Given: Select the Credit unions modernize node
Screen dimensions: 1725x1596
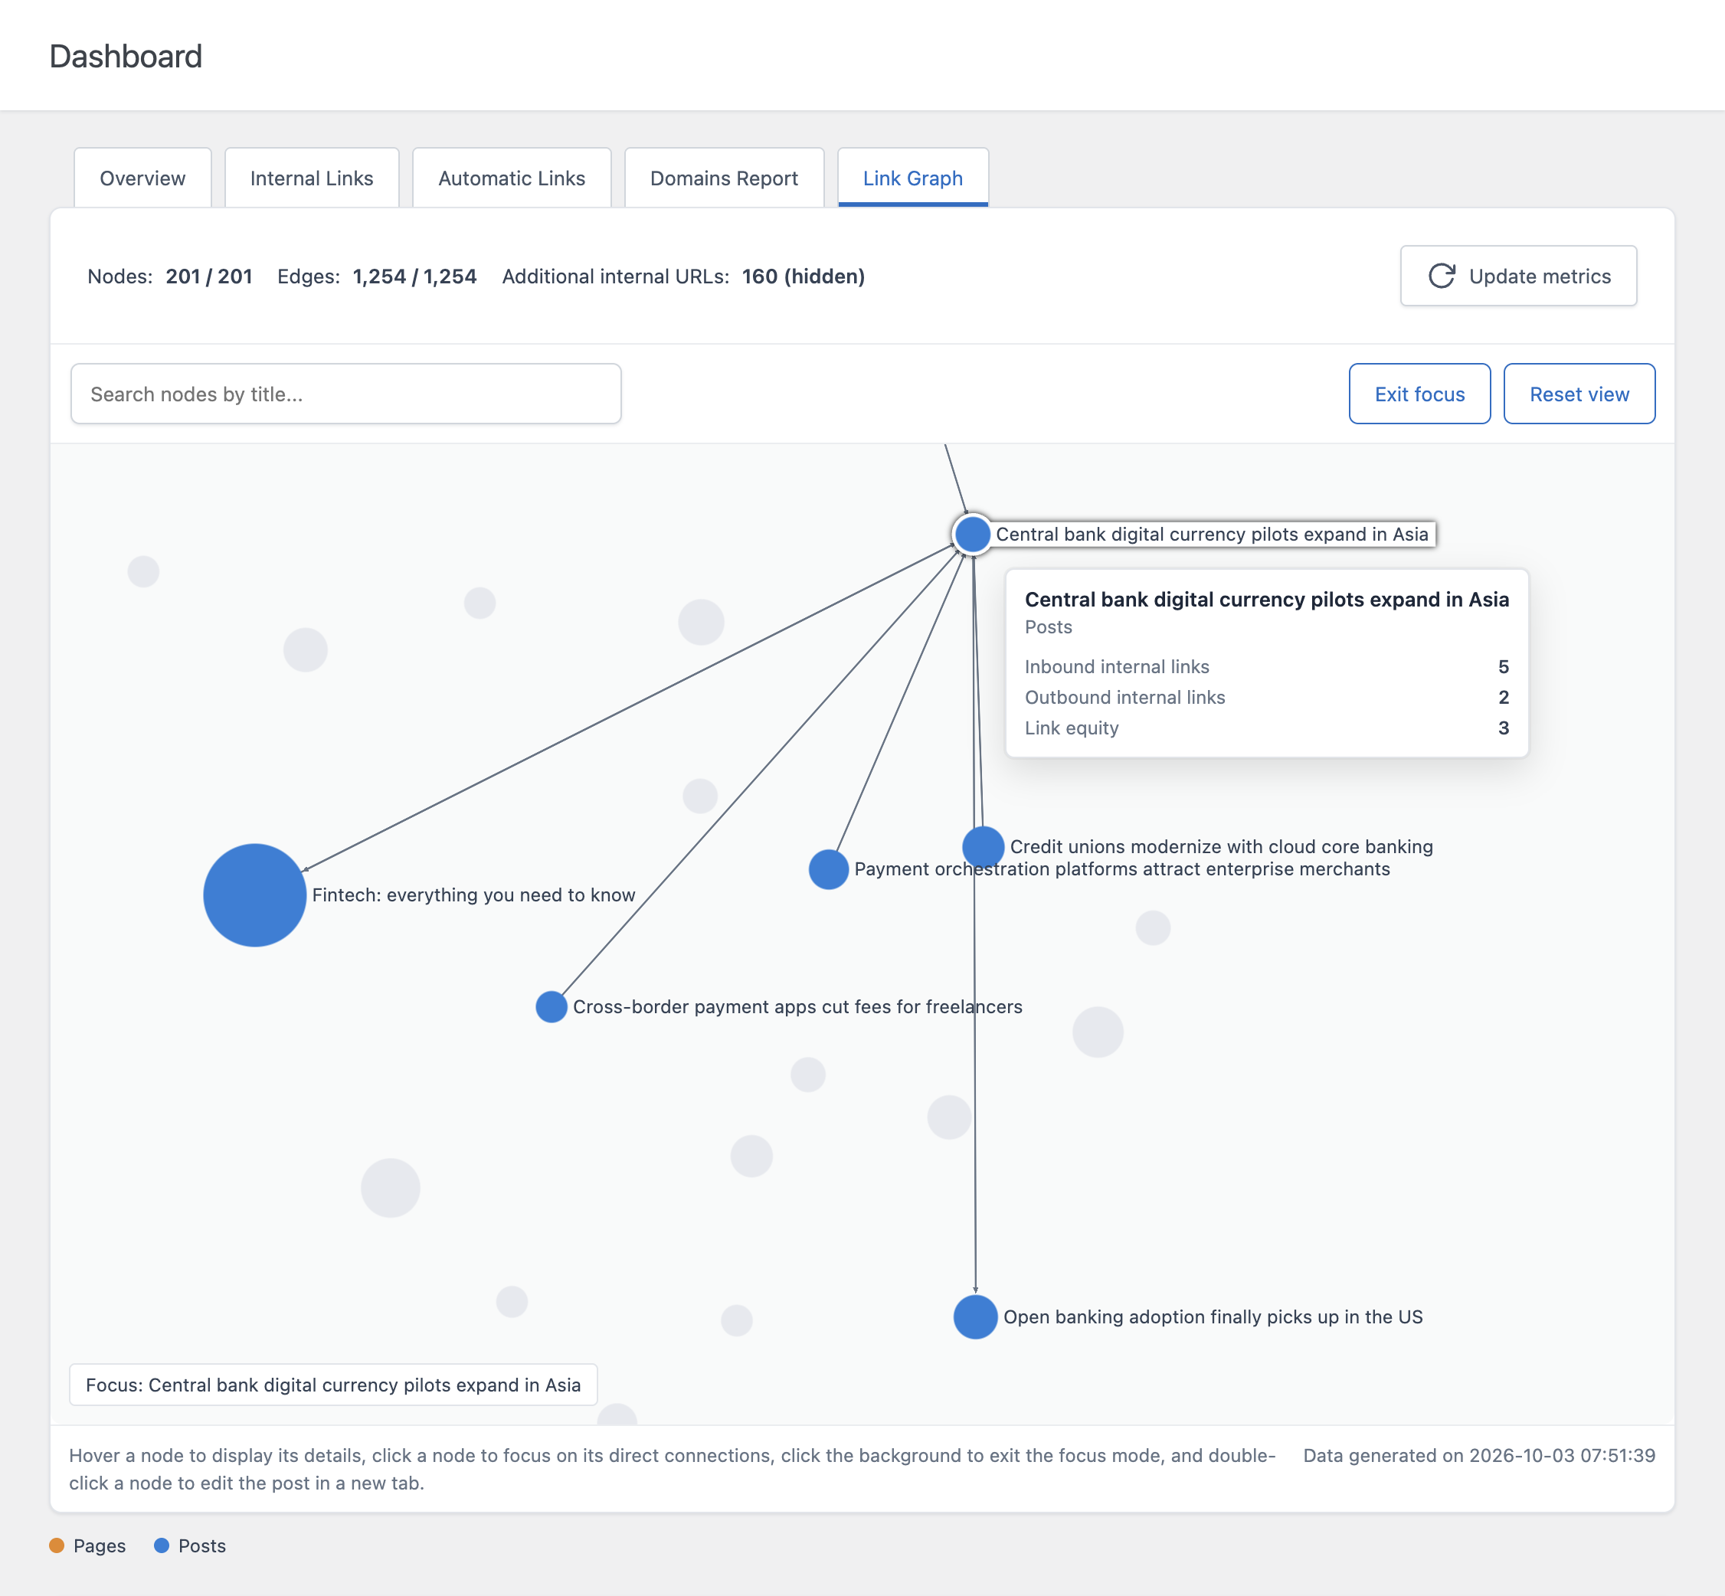Looking at the screenshot, I should [x=983, y=846].
